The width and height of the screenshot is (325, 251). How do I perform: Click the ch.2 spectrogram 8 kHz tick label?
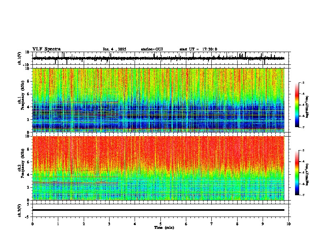[29, 149]
